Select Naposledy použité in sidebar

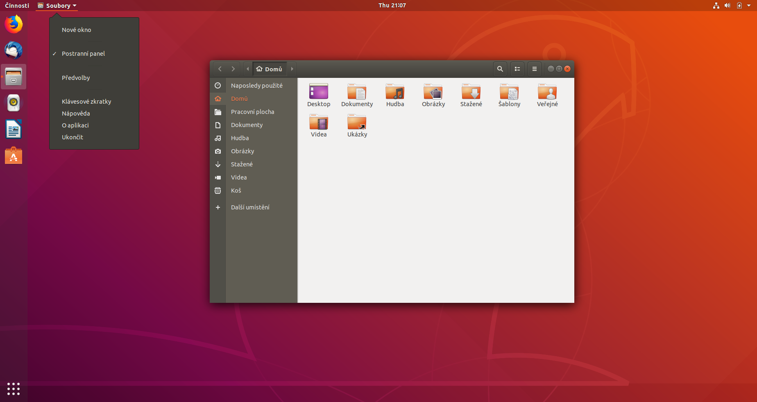pos(254,86)
